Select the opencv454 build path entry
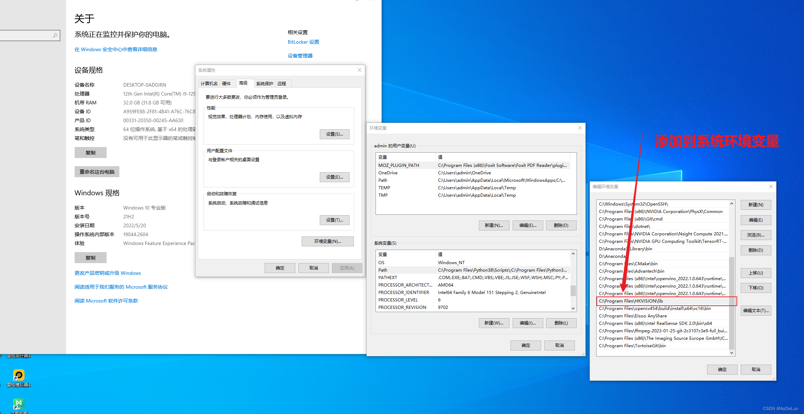 pyautogui.click(x=663, y=309)
